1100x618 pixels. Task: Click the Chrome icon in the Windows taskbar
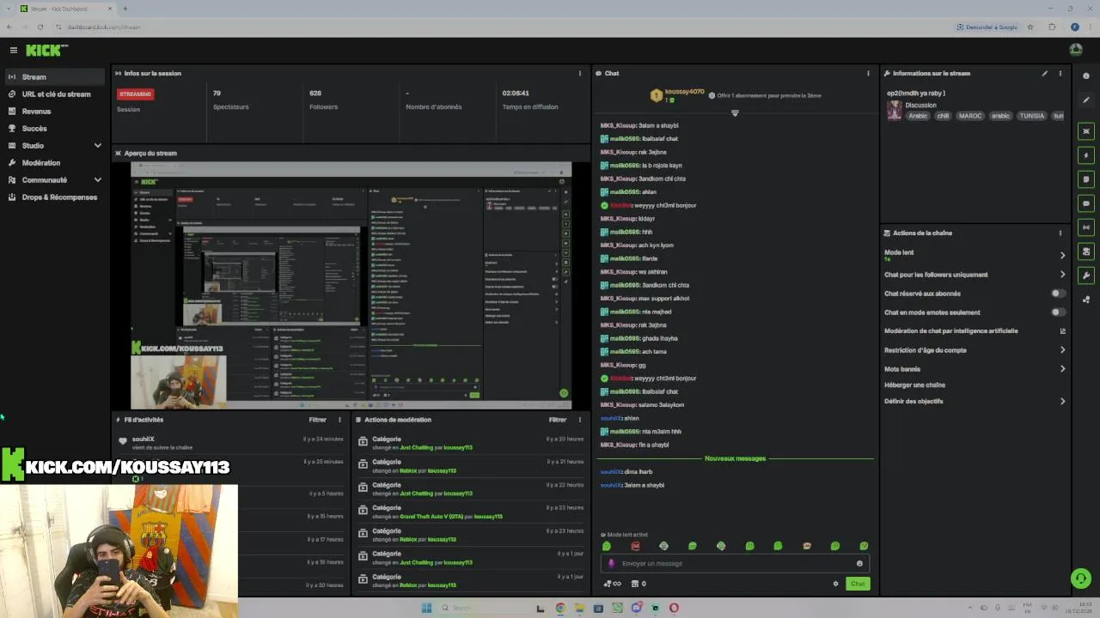(560, 608)
